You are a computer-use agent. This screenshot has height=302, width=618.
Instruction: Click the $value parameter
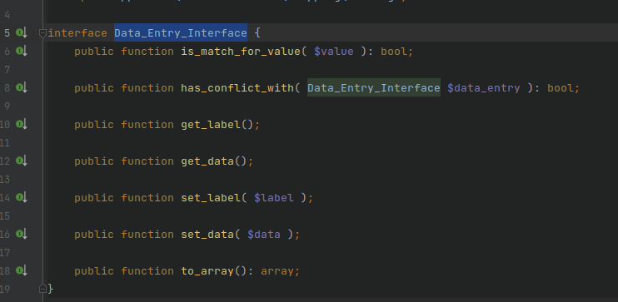click(x=334, y=52)
